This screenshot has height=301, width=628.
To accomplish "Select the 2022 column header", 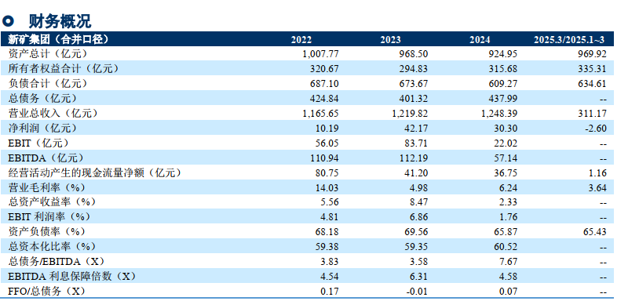I will (301, 39).
